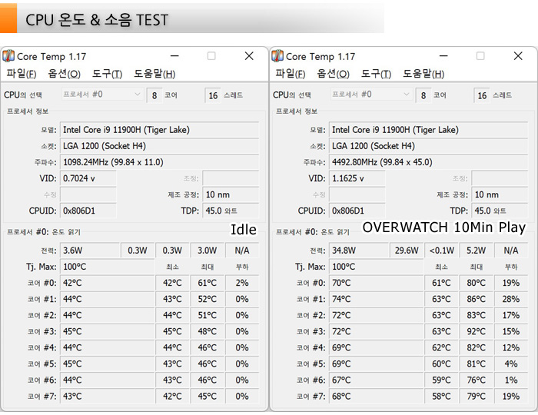Click VID value 0.7024 v

point(88,178)
